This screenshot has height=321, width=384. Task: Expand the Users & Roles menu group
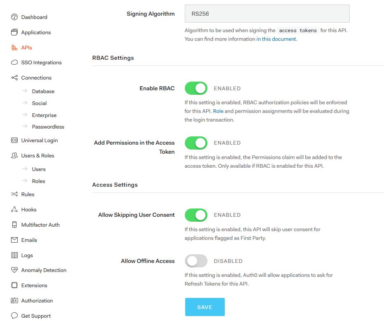pyautogui.click(x=38, y=156)
